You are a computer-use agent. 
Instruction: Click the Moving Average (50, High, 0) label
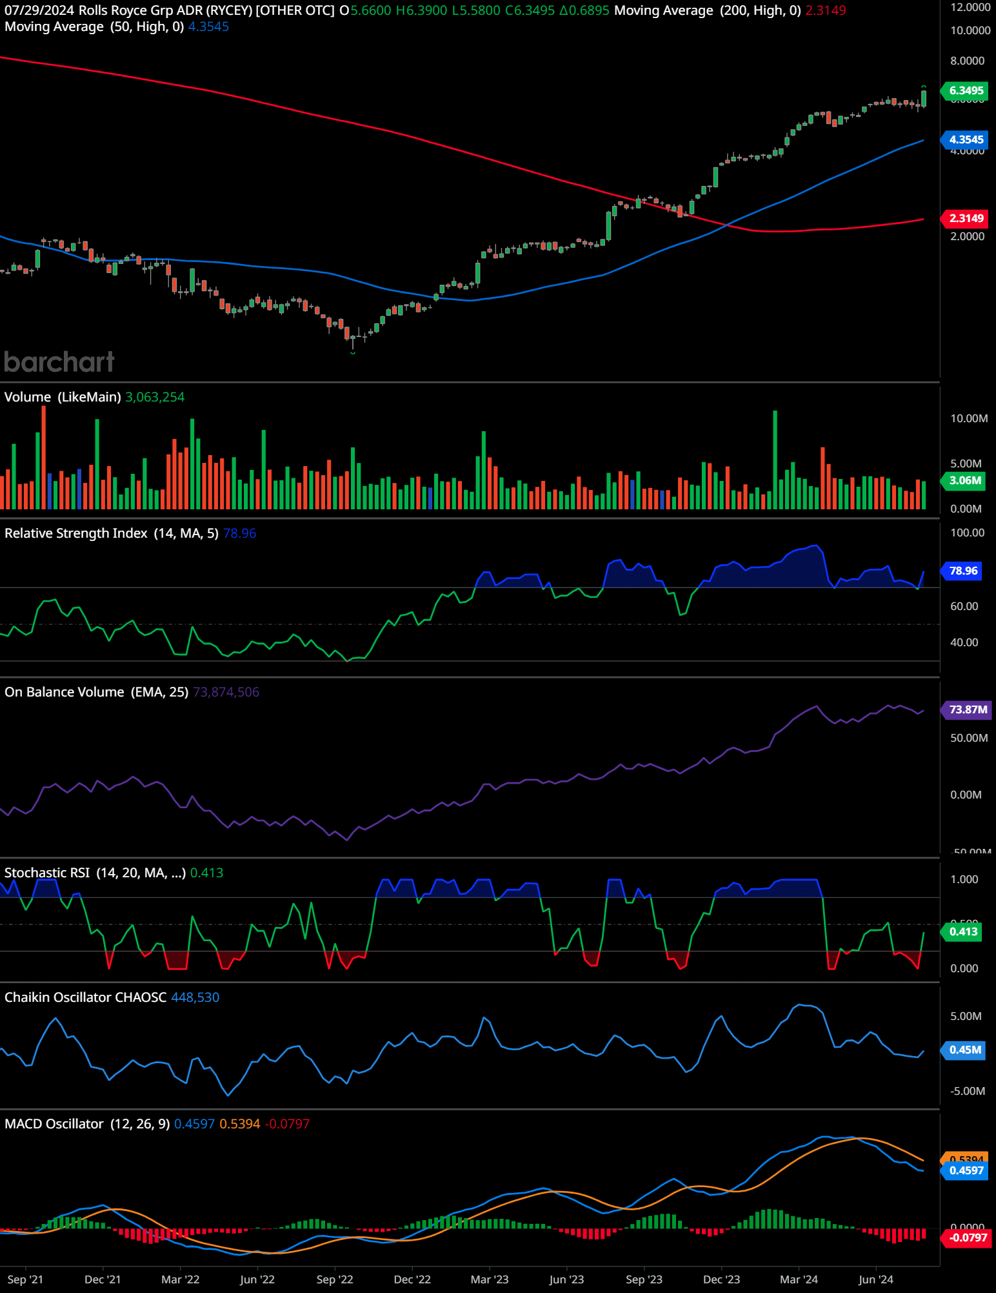tap(94, 26)
